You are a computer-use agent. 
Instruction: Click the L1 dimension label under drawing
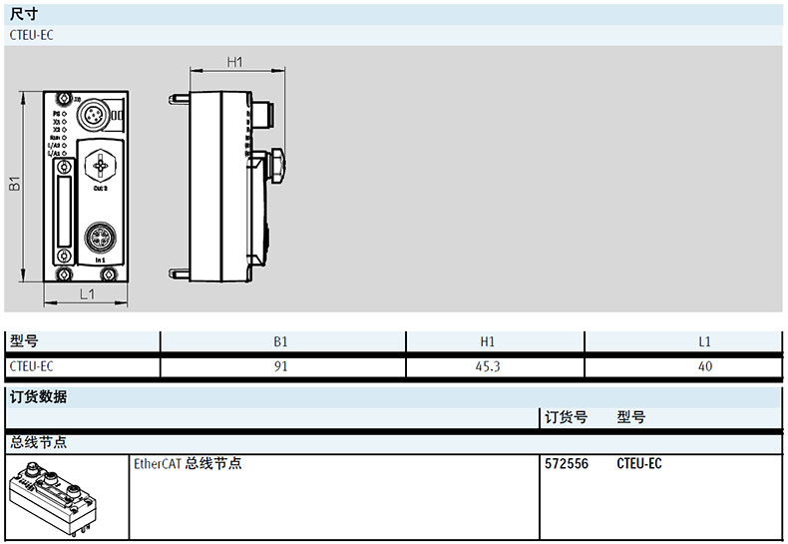pyautogui.click(x=86, y=294)
